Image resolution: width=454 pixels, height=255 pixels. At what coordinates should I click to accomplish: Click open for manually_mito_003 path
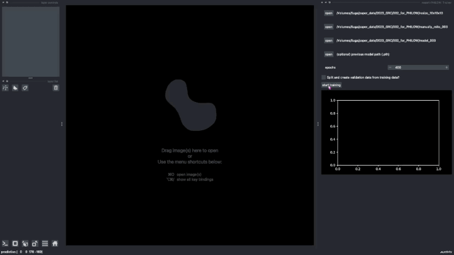coord(329,27)
